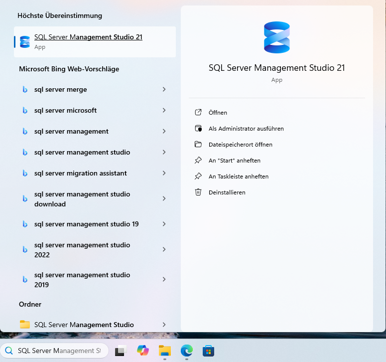Image resolution: width=386 pixels, height=362 pixels.
Task: Click the Öffnen action
Action: pyautogui.click(x=277, y=113)
